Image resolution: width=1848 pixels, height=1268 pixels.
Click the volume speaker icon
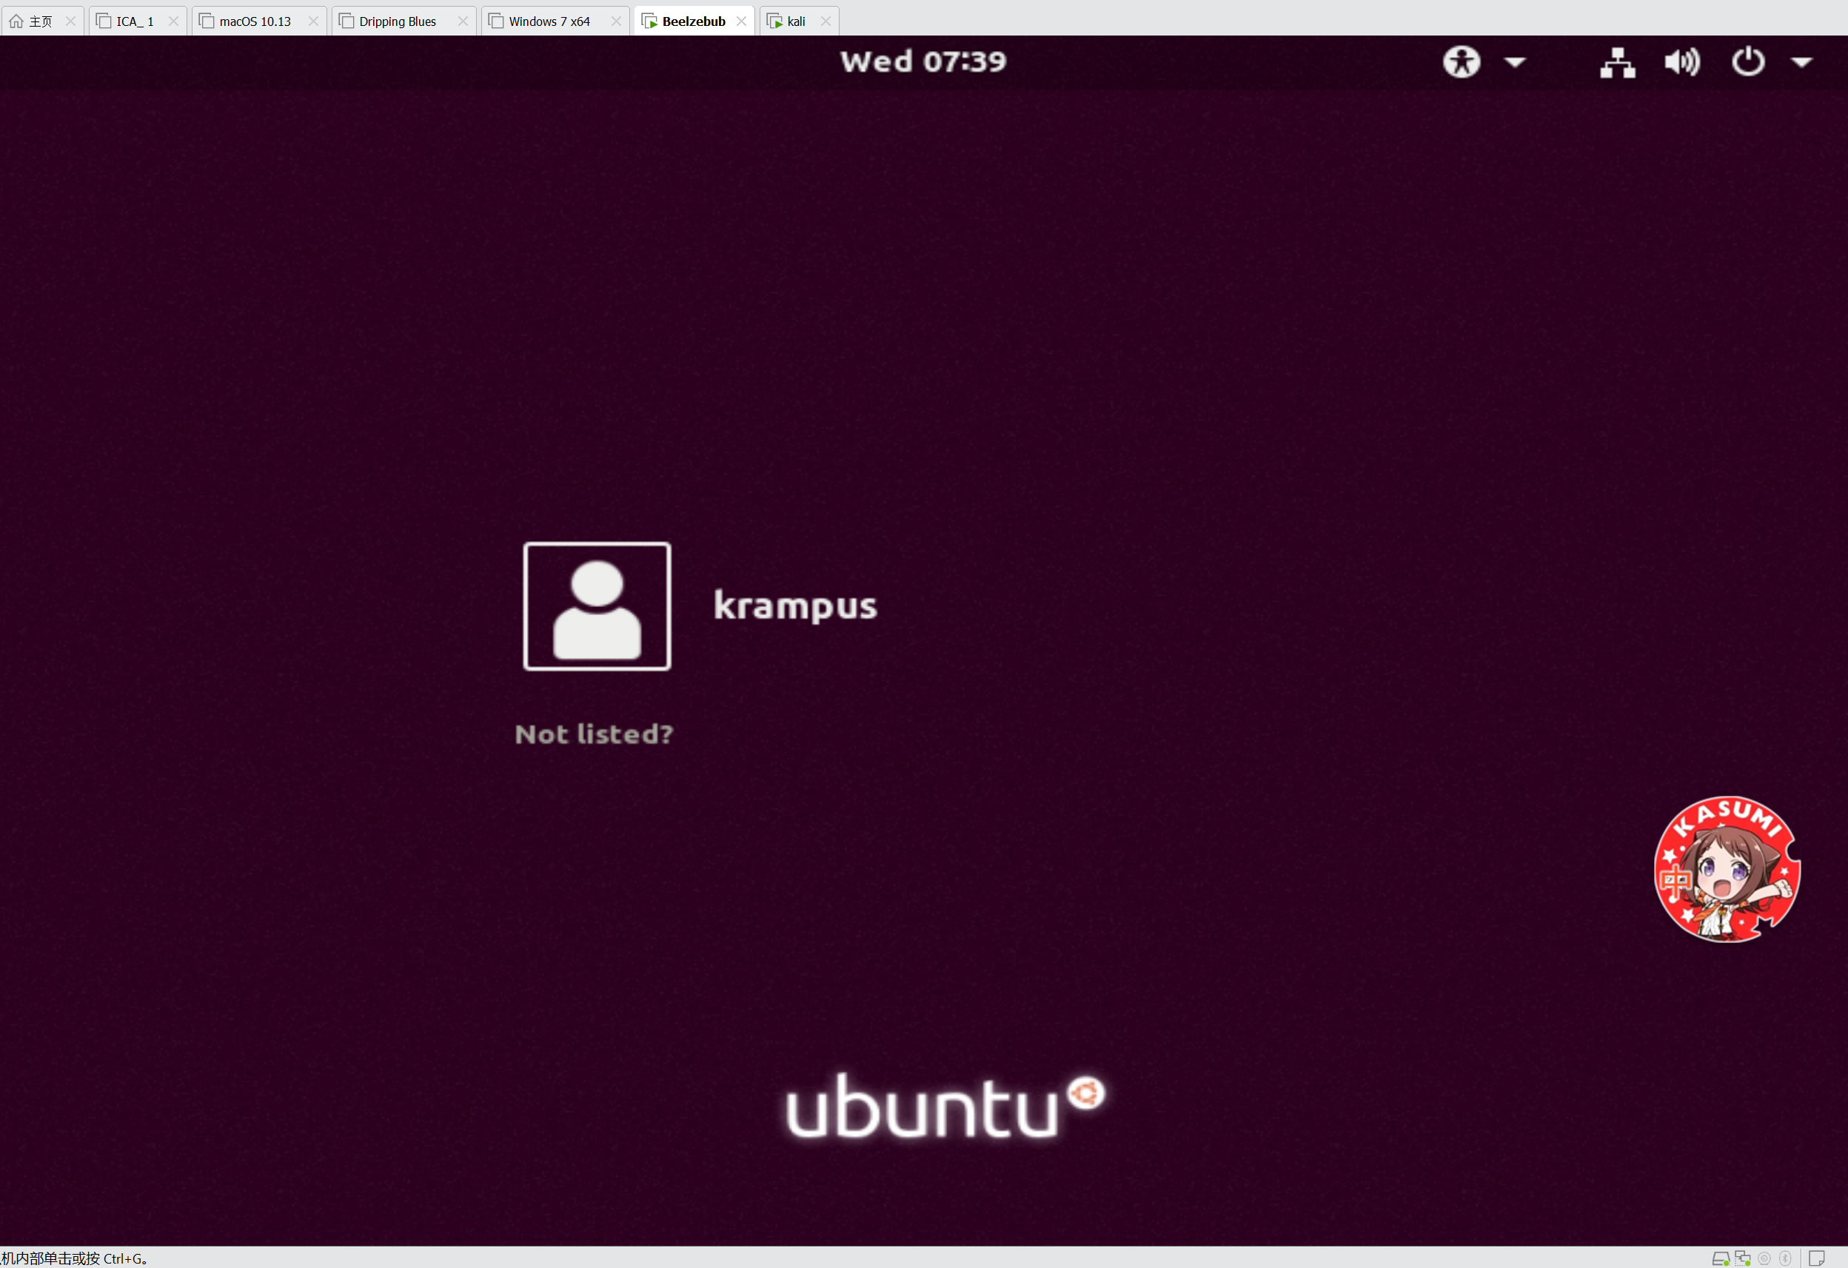click(1683, 62)
